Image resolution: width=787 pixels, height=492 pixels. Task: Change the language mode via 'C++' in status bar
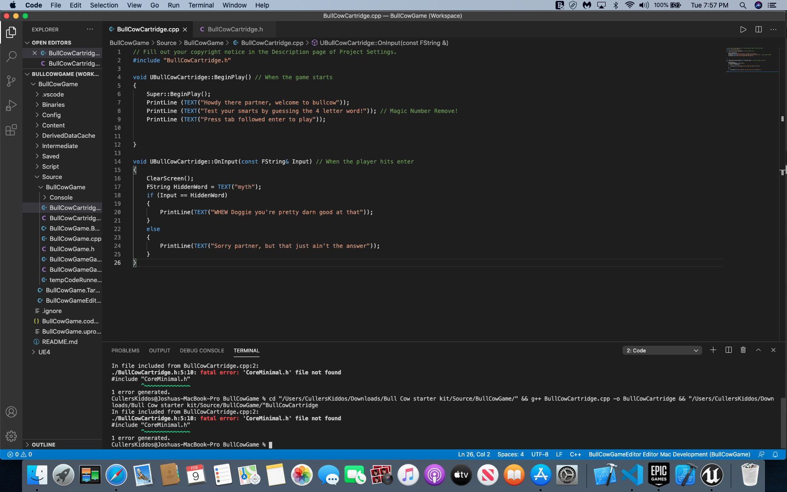tap(576, 454)
